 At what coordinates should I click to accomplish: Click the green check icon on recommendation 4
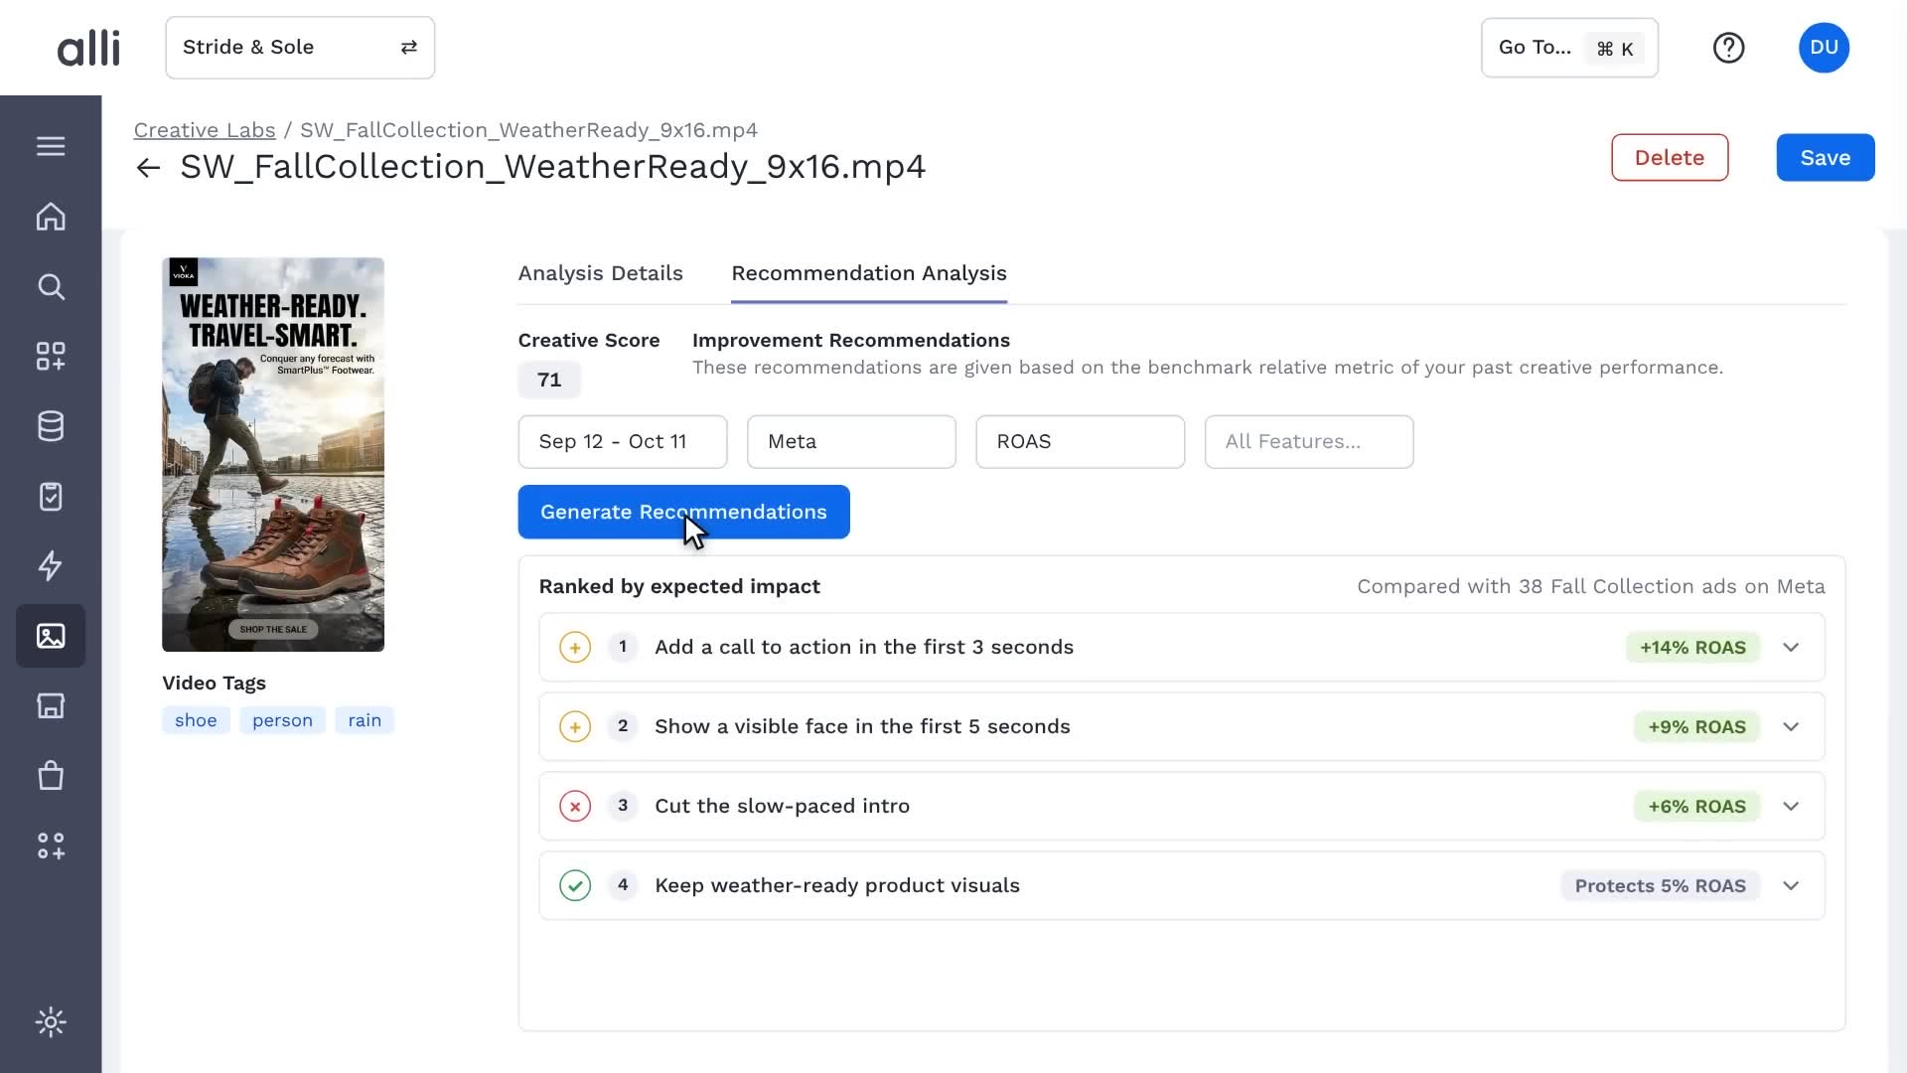click(575, 886)
